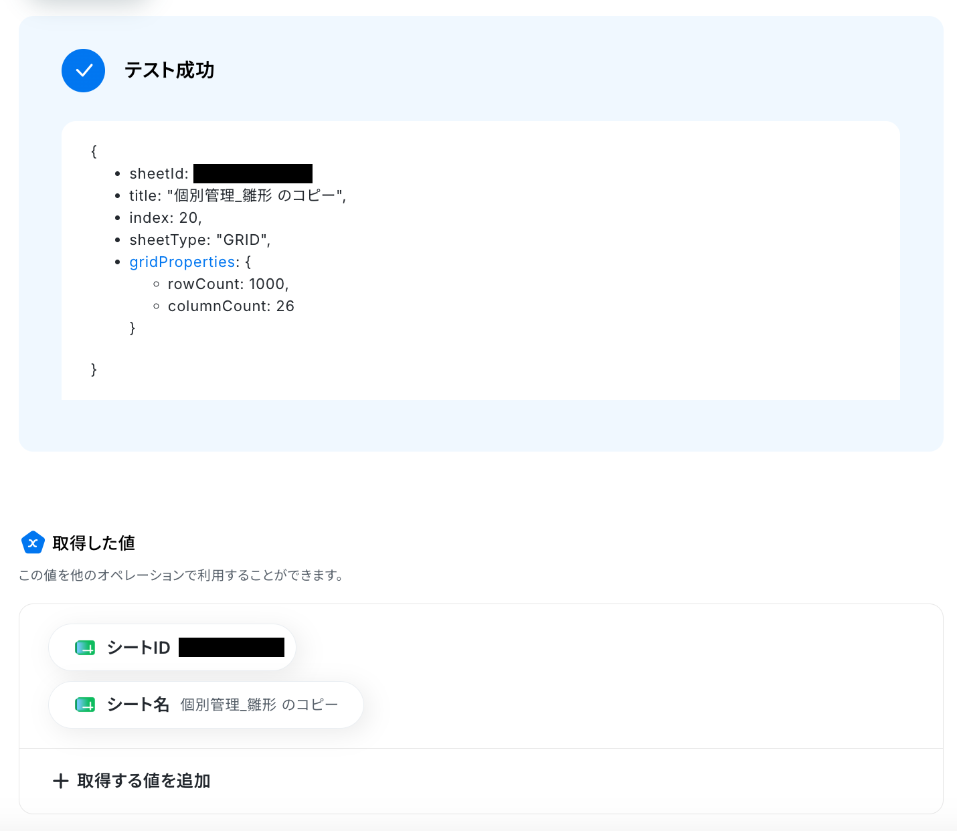This screenshot has width=957, height=831.
Task: Click the 個別管理_雛形 のコピー value in シート名 chip
Action: pos(260,705)
